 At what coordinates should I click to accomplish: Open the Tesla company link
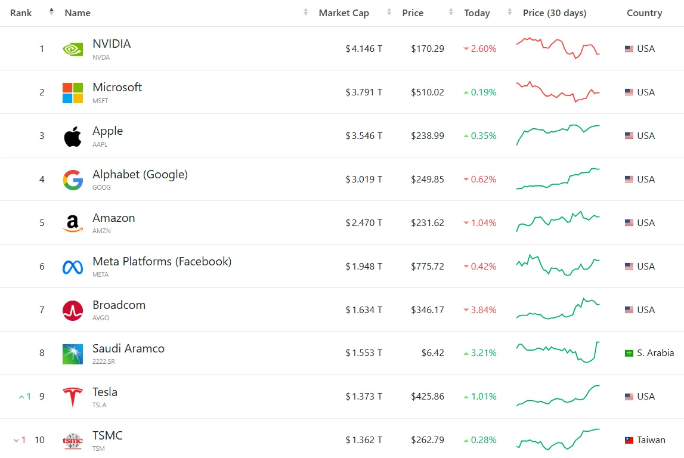(105, 392)
